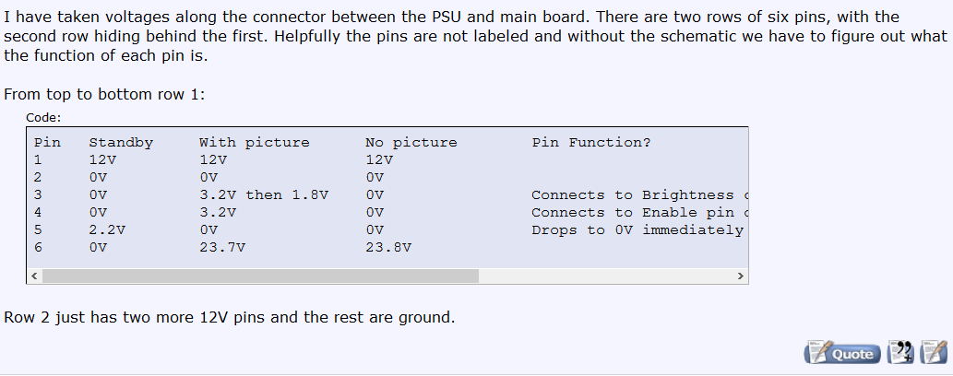The image size is (953, 376).
Task: Click the horizontal scrollbar thumb in code box
Action: coord(260,276)
